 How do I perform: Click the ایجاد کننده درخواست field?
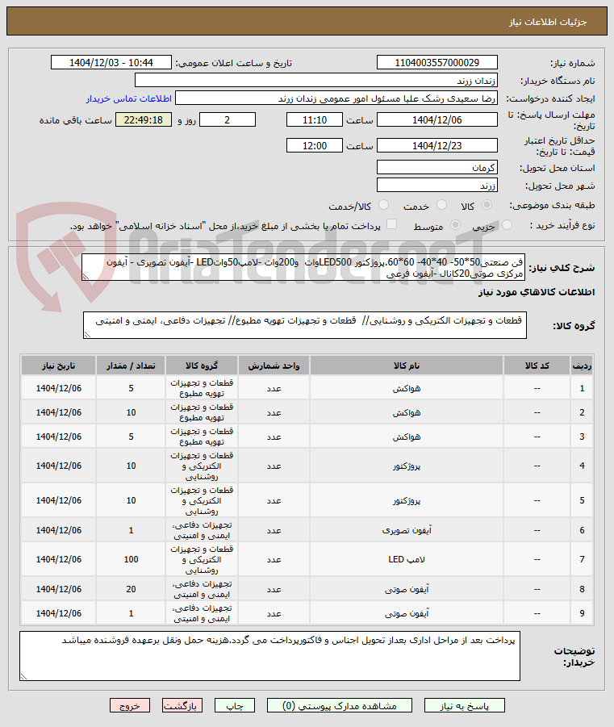(x=336, y=98)
